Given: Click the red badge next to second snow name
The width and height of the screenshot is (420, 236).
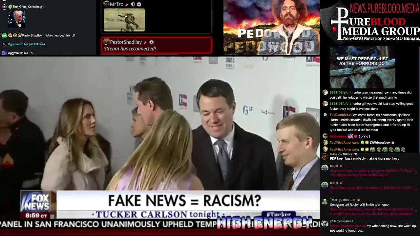Looking at the screenshot, I should (x=341, y=183).
